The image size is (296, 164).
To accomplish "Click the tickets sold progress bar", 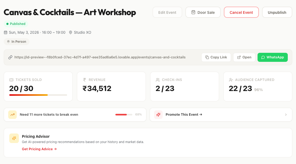I will (x=38, y=95).
